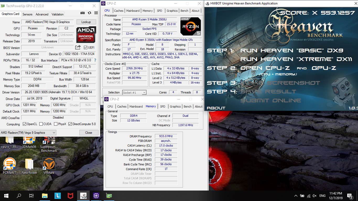Open the Action Center notifications icon
The width and height of the screenshot is (358, 201).
pyautogui.click(x=350, y=196)
